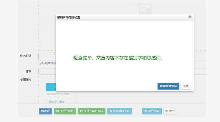Open the 添加图片地址 link
Screen dimensions: 220x122
point(57,102)
